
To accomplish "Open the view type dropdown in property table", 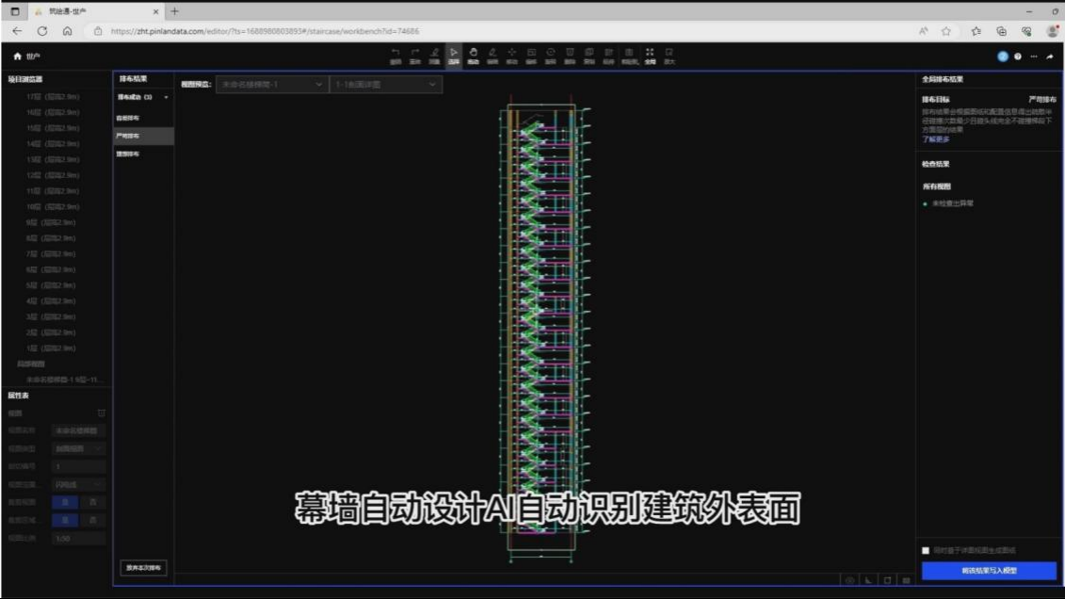I will pos(79,449).
